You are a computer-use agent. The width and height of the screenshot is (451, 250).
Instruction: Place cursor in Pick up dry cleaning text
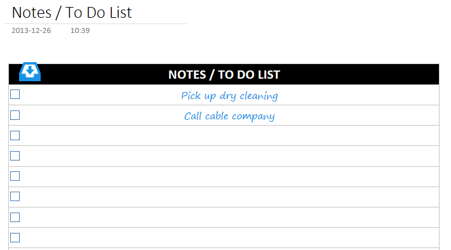(x=229, y=96)
